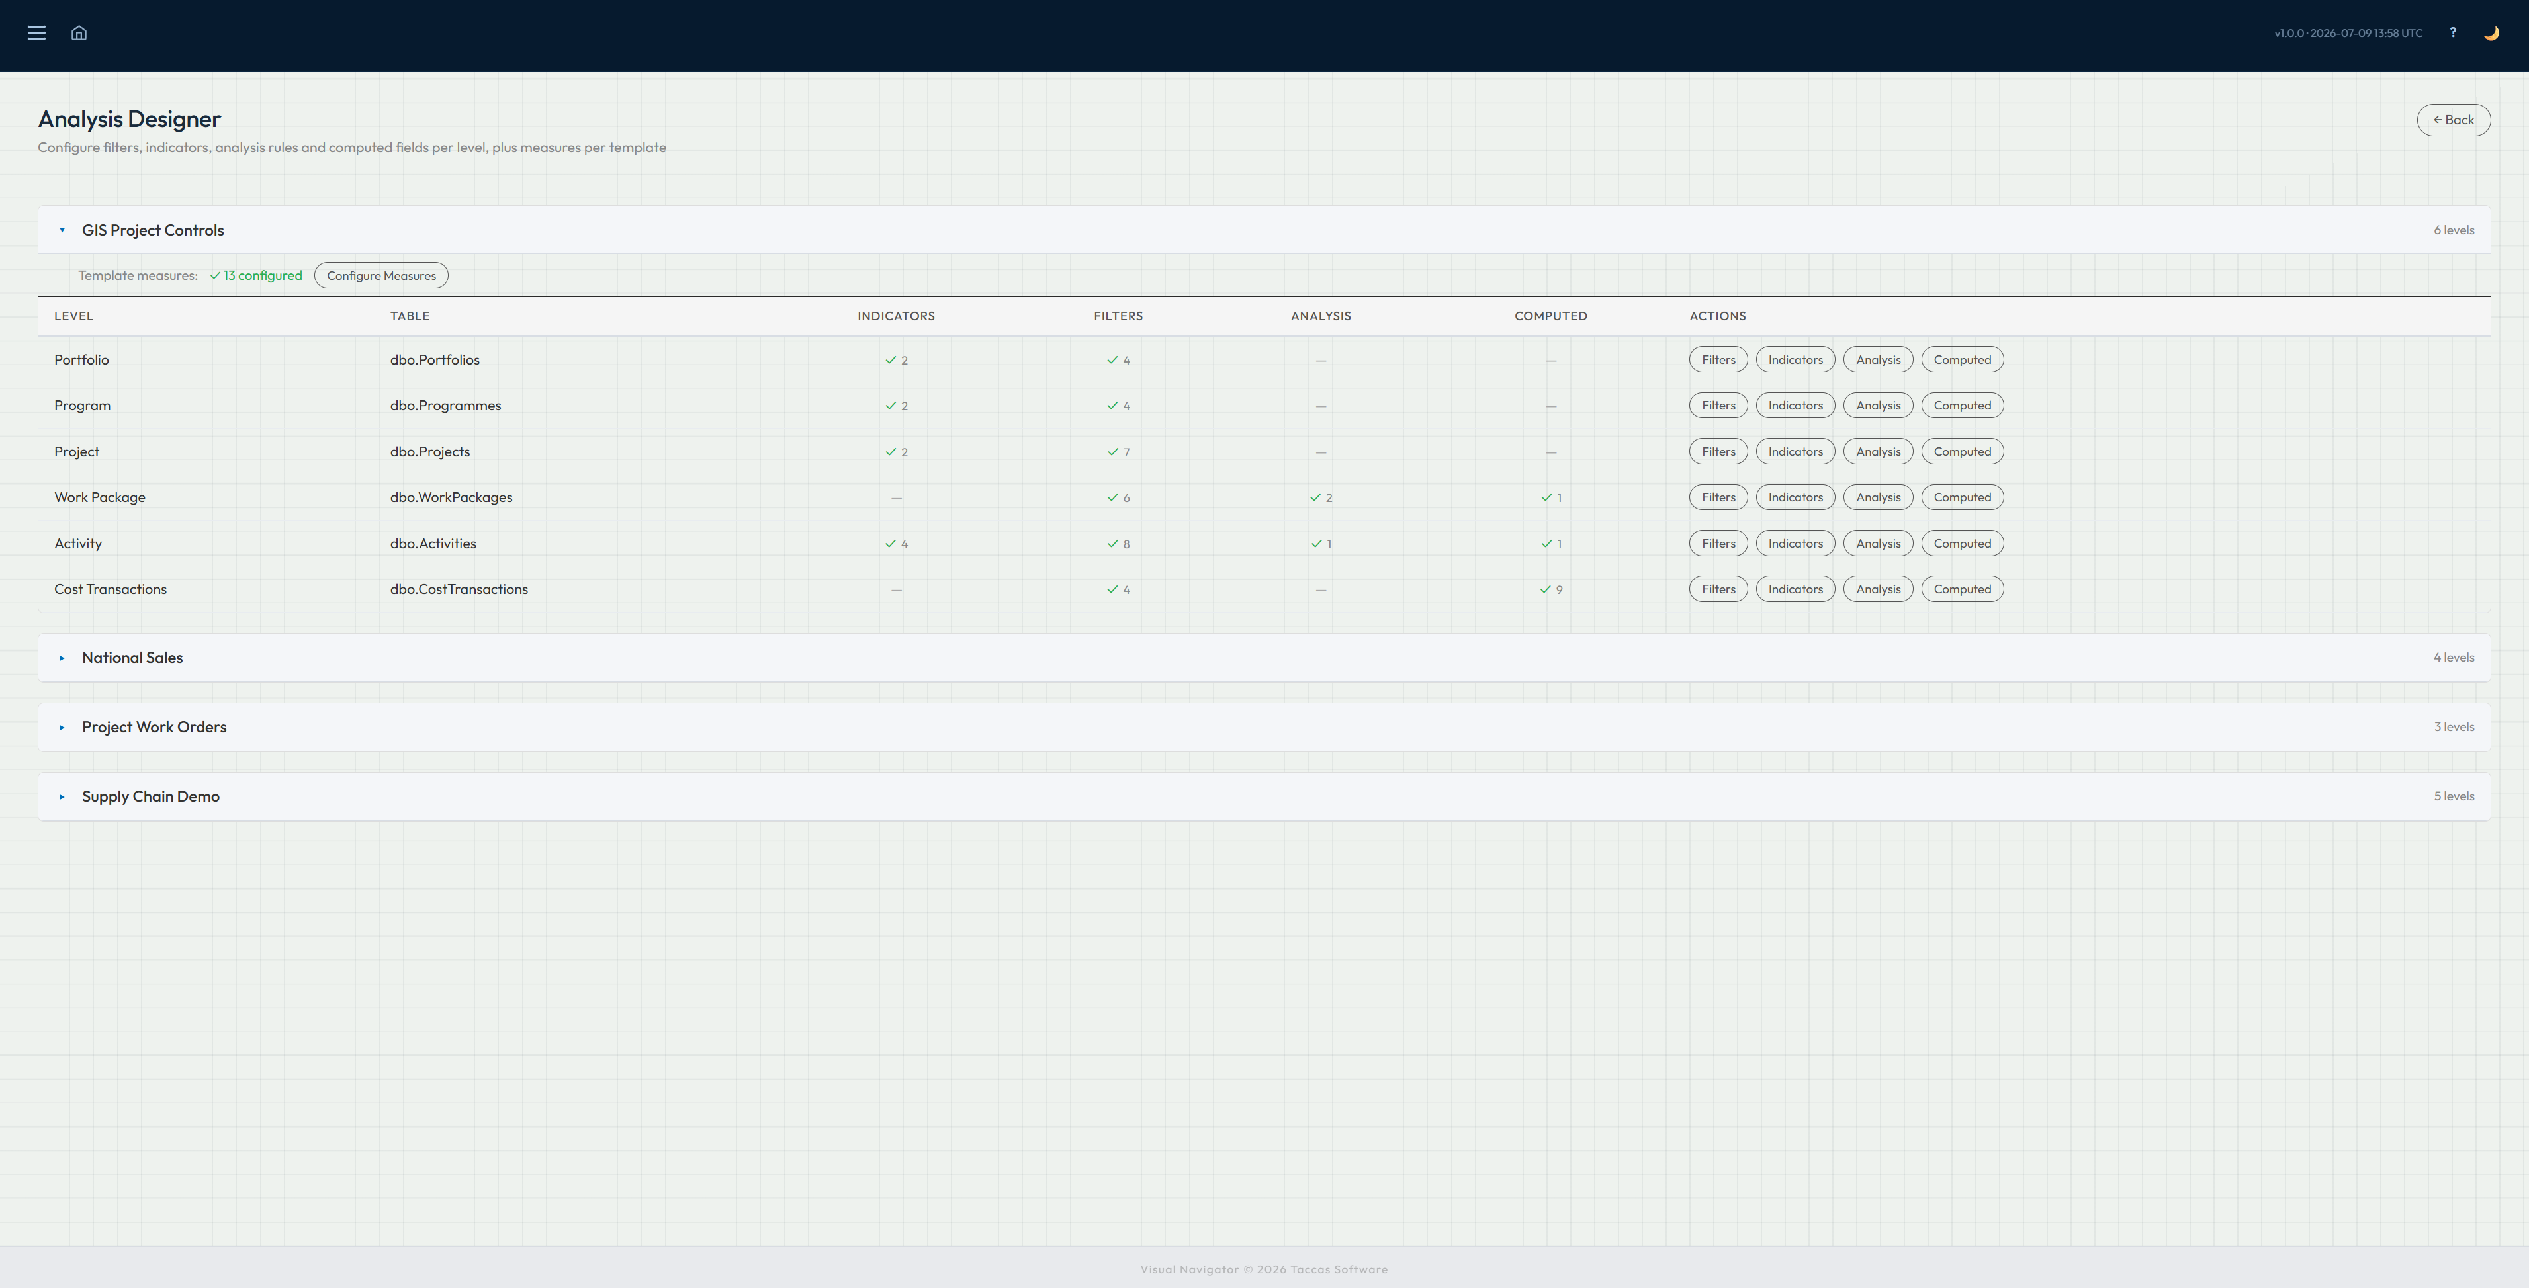
Task: Click the TABLE column header
Action: point(410,316)
